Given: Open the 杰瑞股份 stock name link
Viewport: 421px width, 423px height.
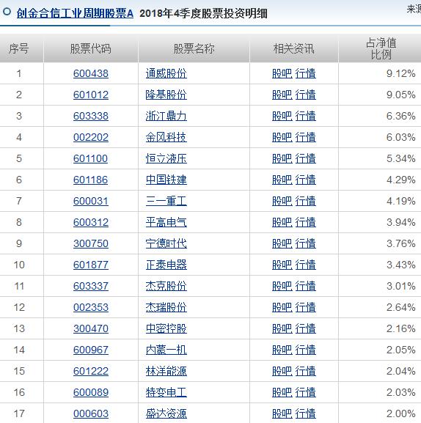Looking at the screenshot, I should click(x=166, y=307).
